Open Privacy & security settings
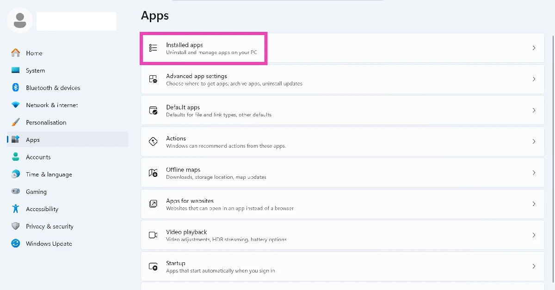 click(49, 226)
